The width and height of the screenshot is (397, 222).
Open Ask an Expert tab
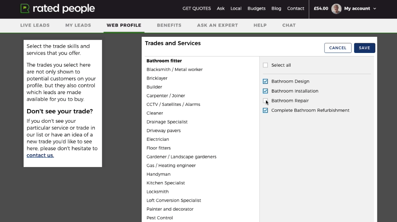pos(218,25)
